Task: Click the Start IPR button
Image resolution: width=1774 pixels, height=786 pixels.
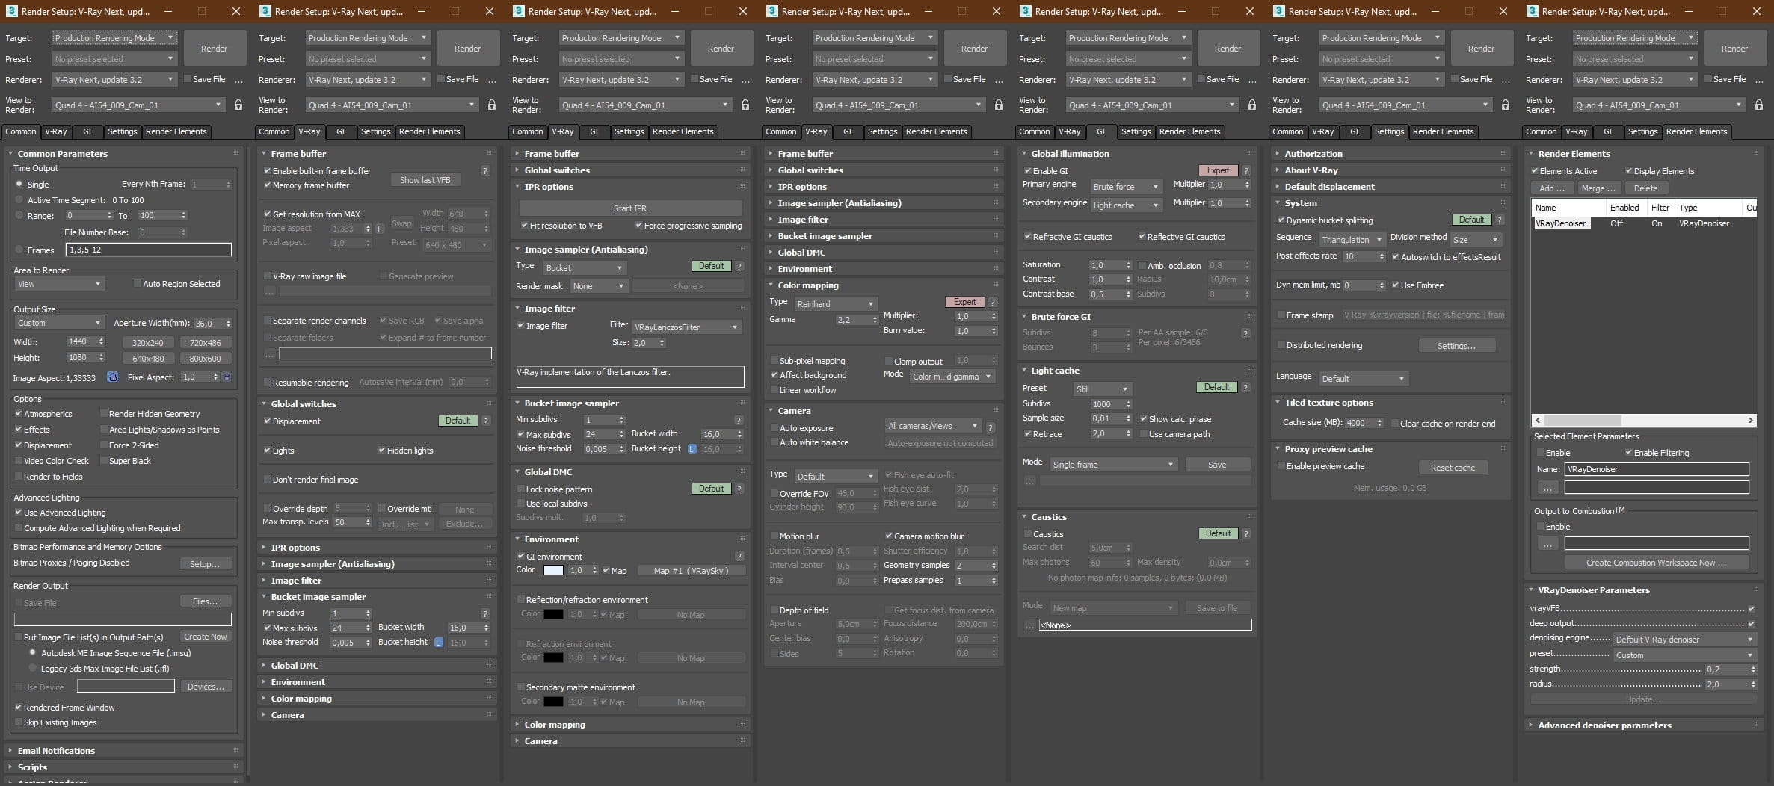Action: click(629, 208)
